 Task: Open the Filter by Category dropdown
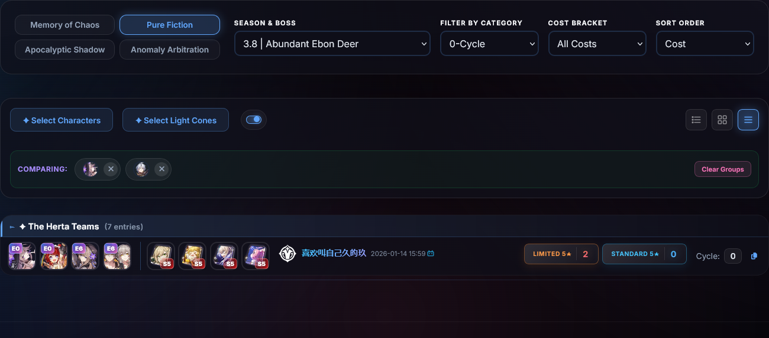point(489,44)
